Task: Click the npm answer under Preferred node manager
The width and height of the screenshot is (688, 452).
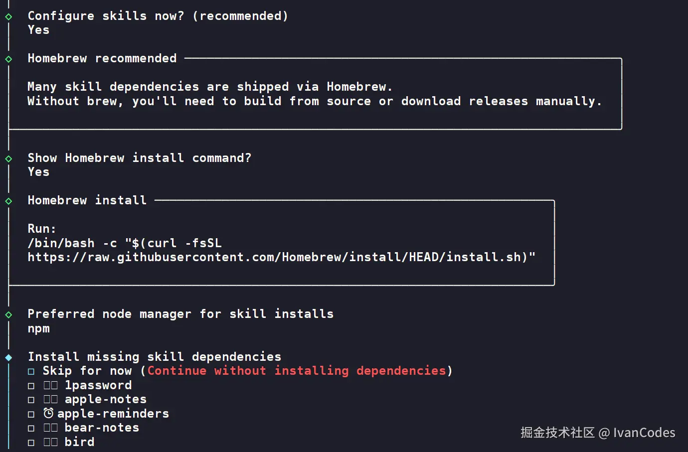Action: click(39, 329)
